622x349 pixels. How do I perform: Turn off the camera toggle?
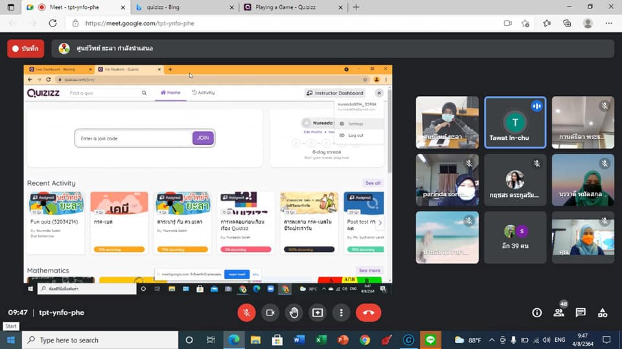point(270,313)
